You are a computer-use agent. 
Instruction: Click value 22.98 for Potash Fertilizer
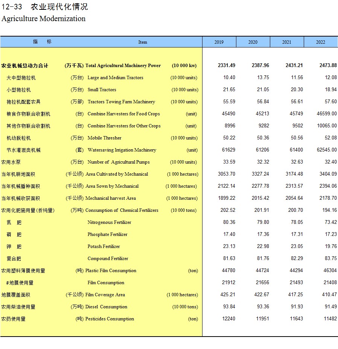[263, 246]
